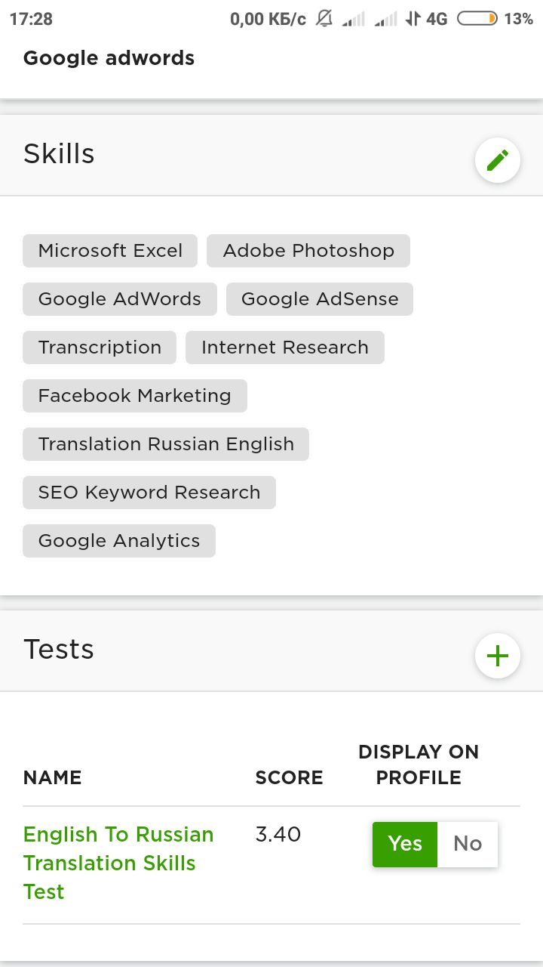Choose the Google AdSense skill chip
This screenshot has width=543, height=967.
click(320, 299)
